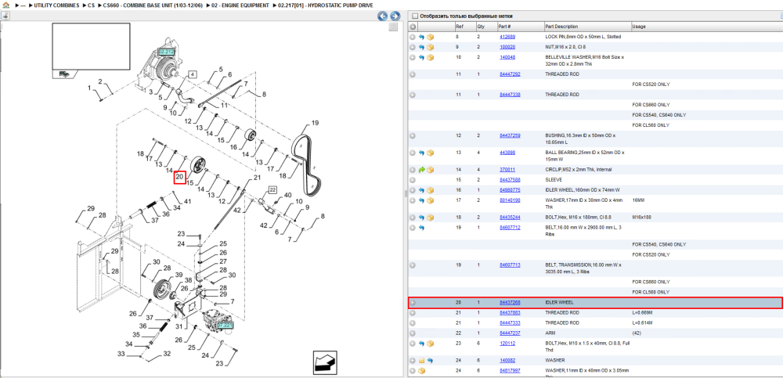Open green arrow icon for CIRCLIP row
The image size is (783, 378).
click(x=421, y=170)
